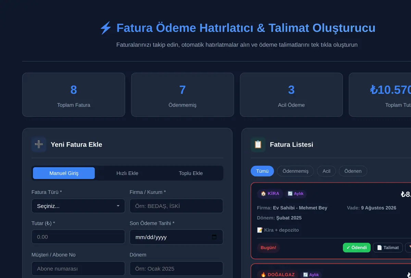Click the Son Ödeme Tarihi date field
411x278 pixels.
tap(176, 237)
